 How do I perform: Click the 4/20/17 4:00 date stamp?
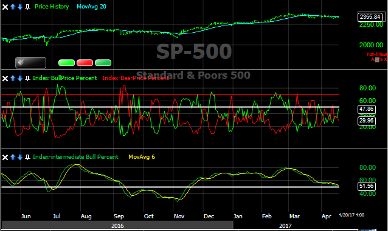(x=352, y=215)
